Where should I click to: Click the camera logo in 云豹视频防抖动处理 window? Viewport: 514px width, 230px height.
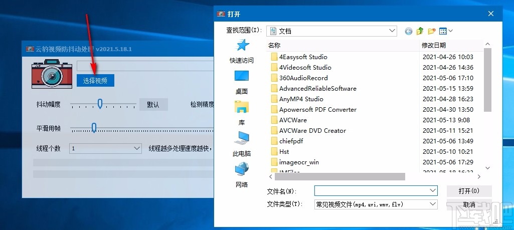click(52, 74)
